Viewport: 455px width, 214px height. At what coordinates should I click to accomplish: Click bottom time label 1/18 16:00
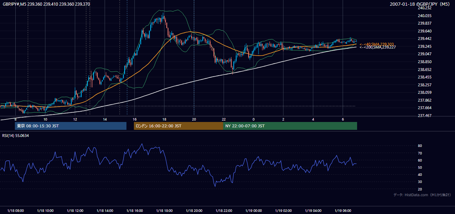(x=135, y=211)
